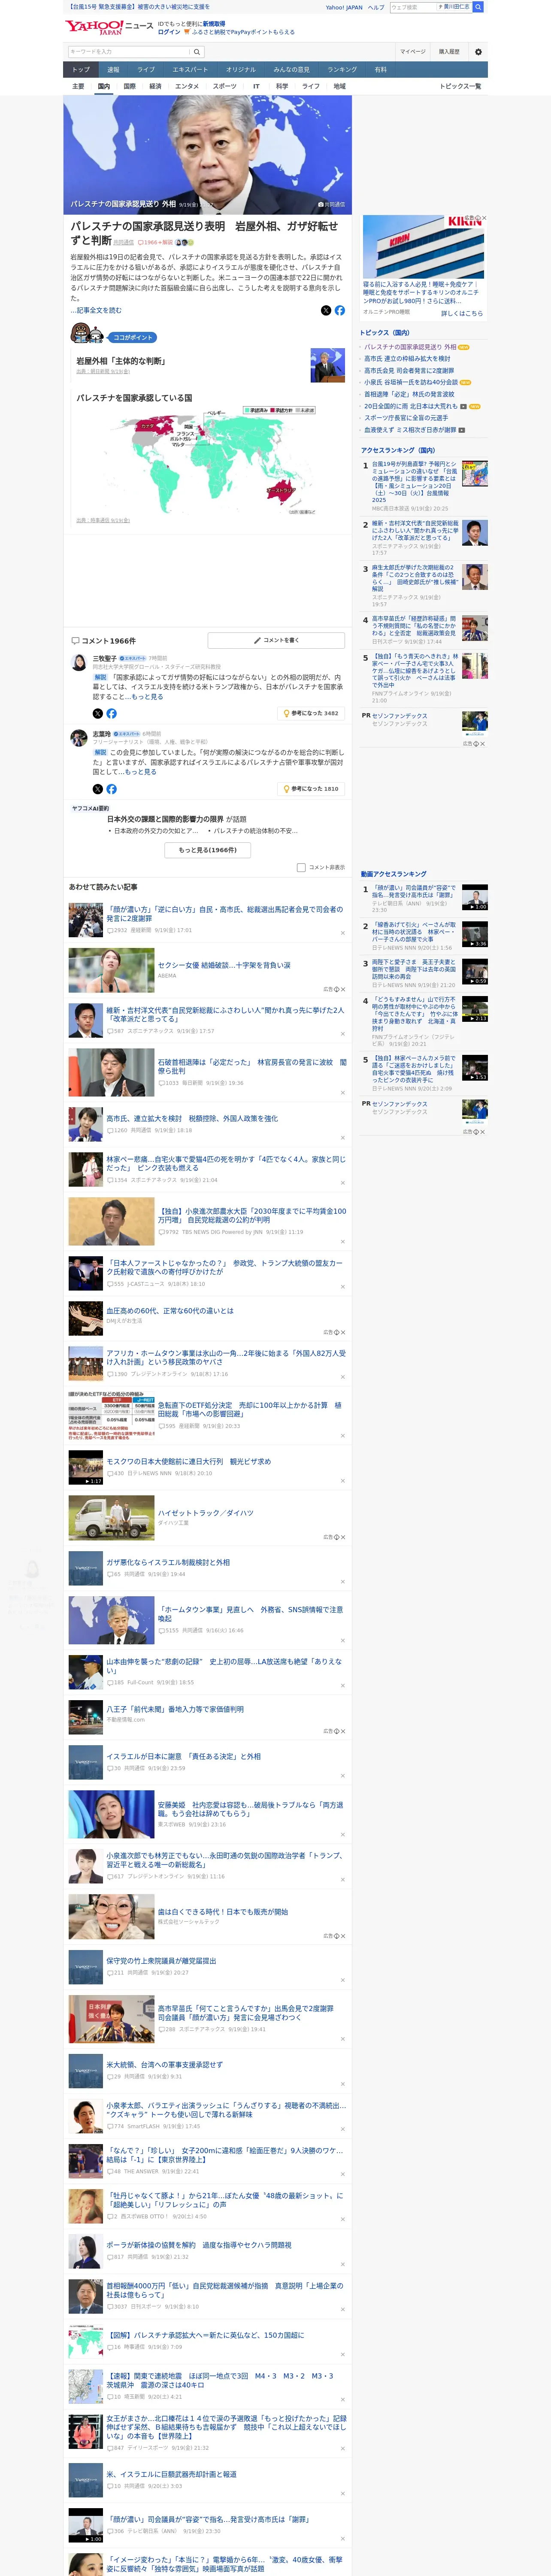This screenshot has height=2576, width=551.
Task: Open the エキスパート navigation tab
Action: pyautogui.click(x=190, y=70)
